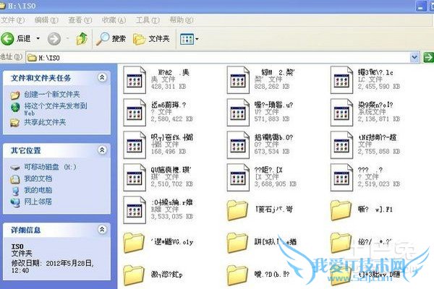Select the folder icon named ending 'w].F1'

[x=341, y=210]
